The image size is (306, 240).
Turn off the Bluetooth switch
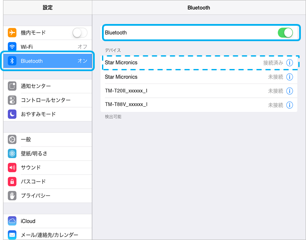click(x=285, y=33)
